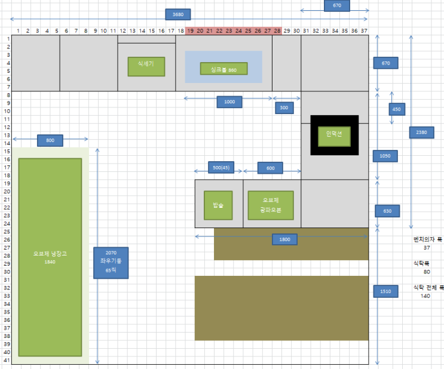Screen dimensions: 444x369
Task: Click the 450 dimension label
Action: click(x=397, y=109)
